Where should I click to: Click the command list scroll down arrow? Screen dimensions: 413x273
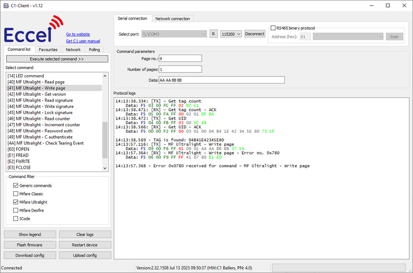pos(105,168)
